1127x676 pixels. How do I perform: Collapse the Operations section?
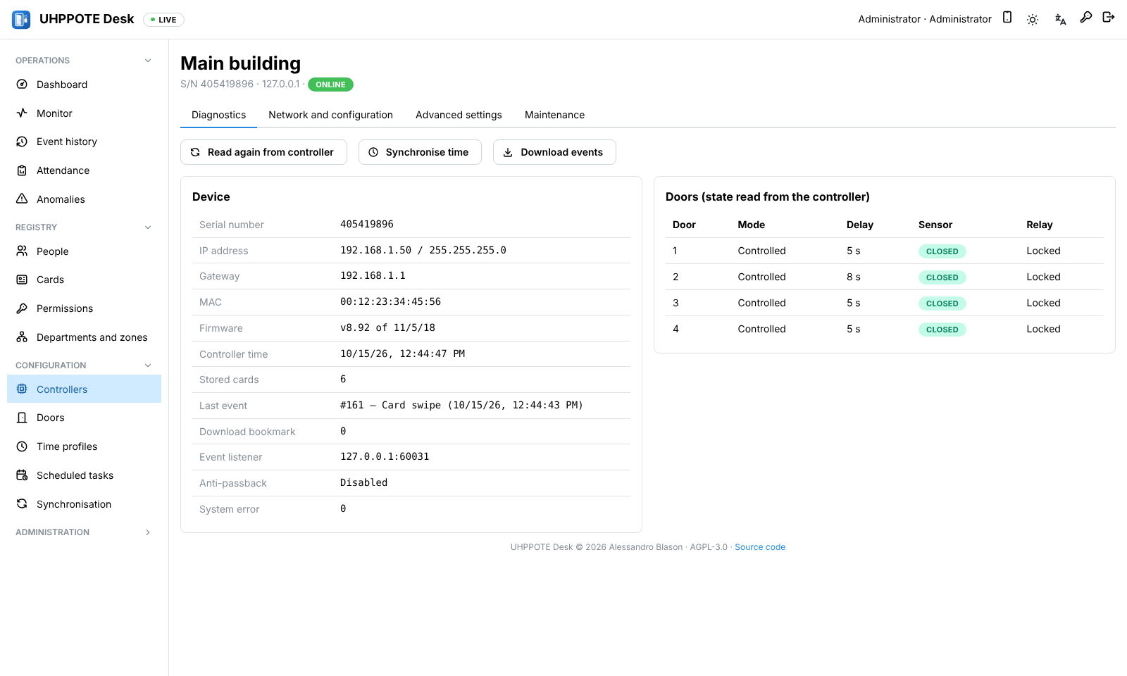click(84, 61)
